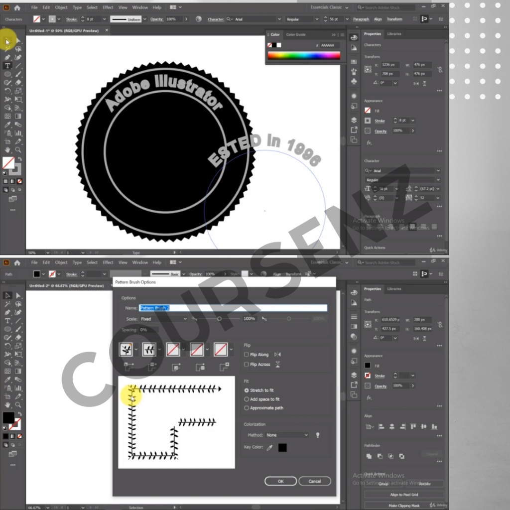Click the Paragraph link in Untitled-1 control bar

pyautogui.click(x=361, y=19)
